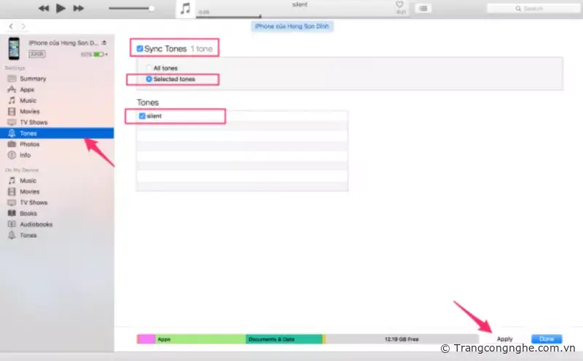Click the Play button in the toolbar
Viewport: 583px width, 361px height.
60,8
